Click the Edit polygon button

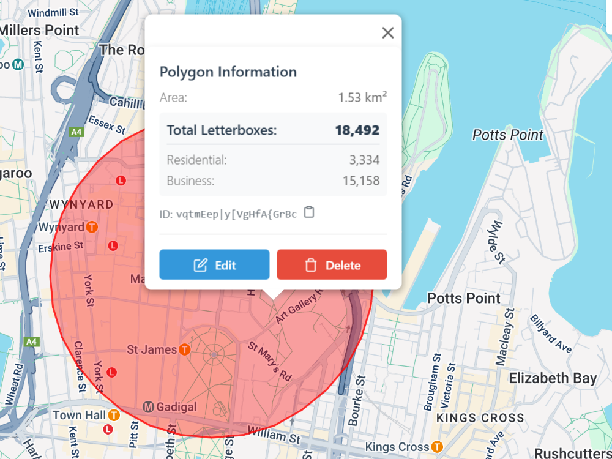214,265
